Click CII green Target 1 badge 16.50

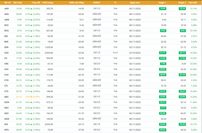click(x=162, y=58)
